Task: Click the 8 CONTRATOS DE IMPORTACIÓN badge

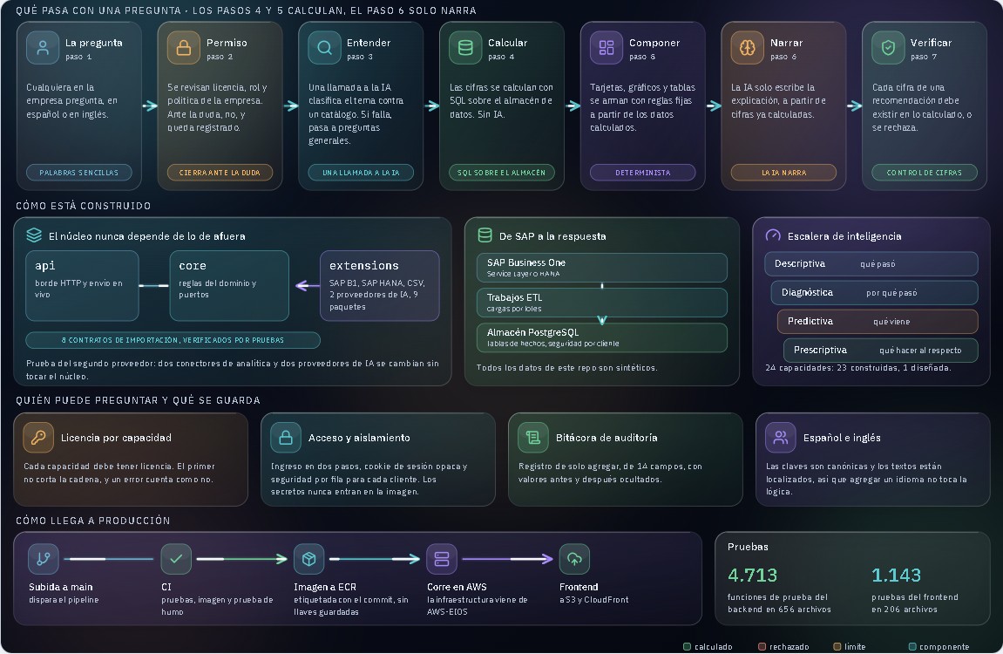Action: pyautogui.click(x=173, y=340)
